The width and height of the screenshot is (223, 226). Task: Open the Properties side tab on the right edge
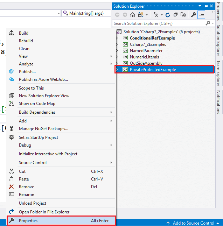pyautogui.click(x=218, y=11)
